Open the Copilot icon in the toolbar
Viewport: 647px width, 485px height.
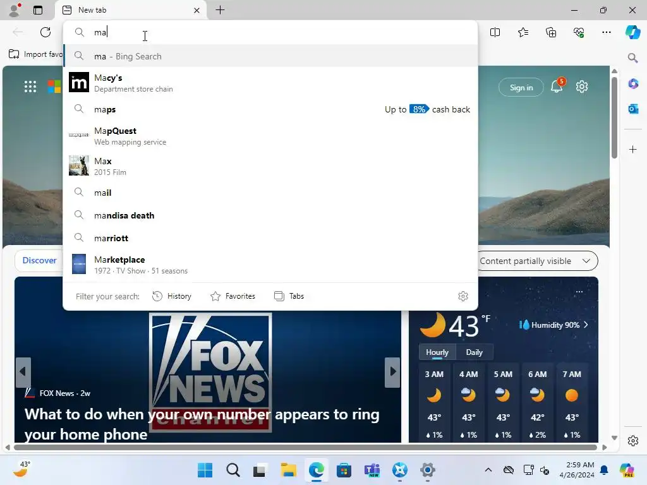click(632, 32)
